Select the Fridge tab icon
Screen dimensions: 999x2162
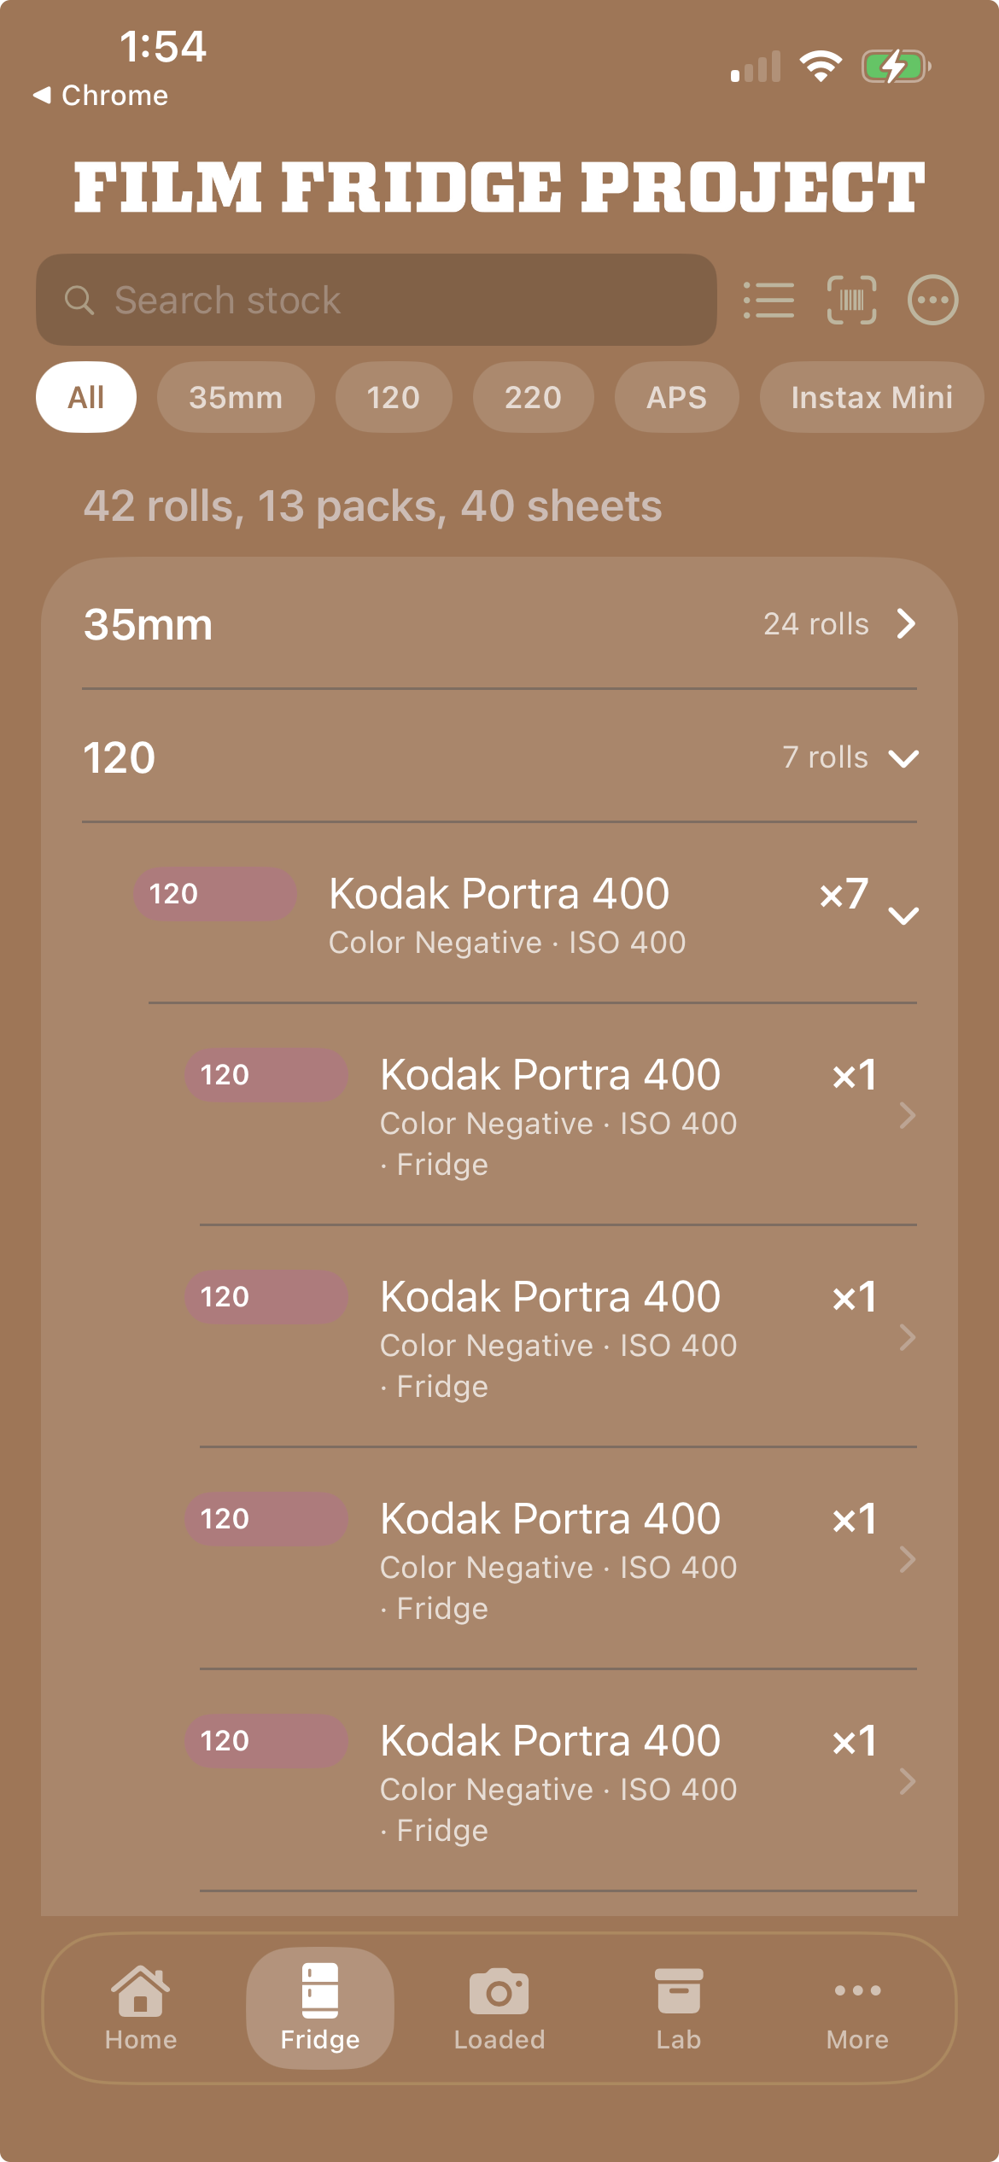click(320, 2008)
